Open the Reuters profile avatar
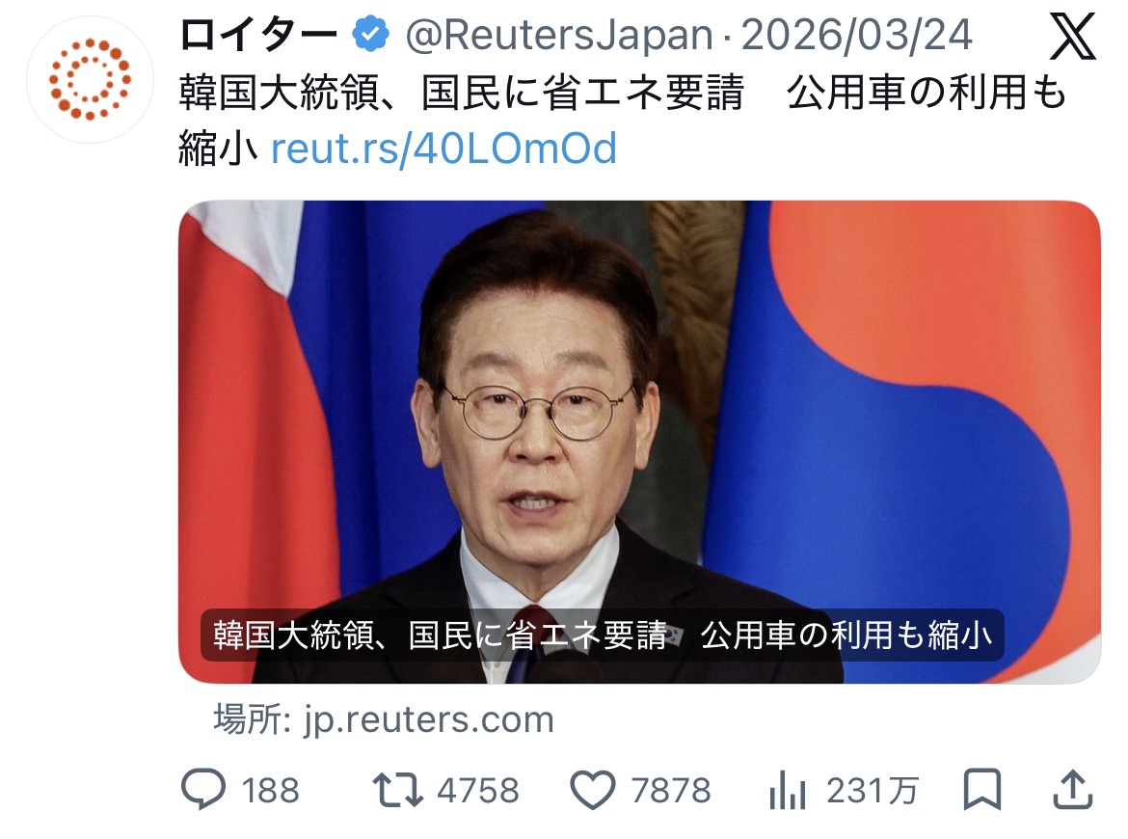1128x839 pixels. coord(90,79)
